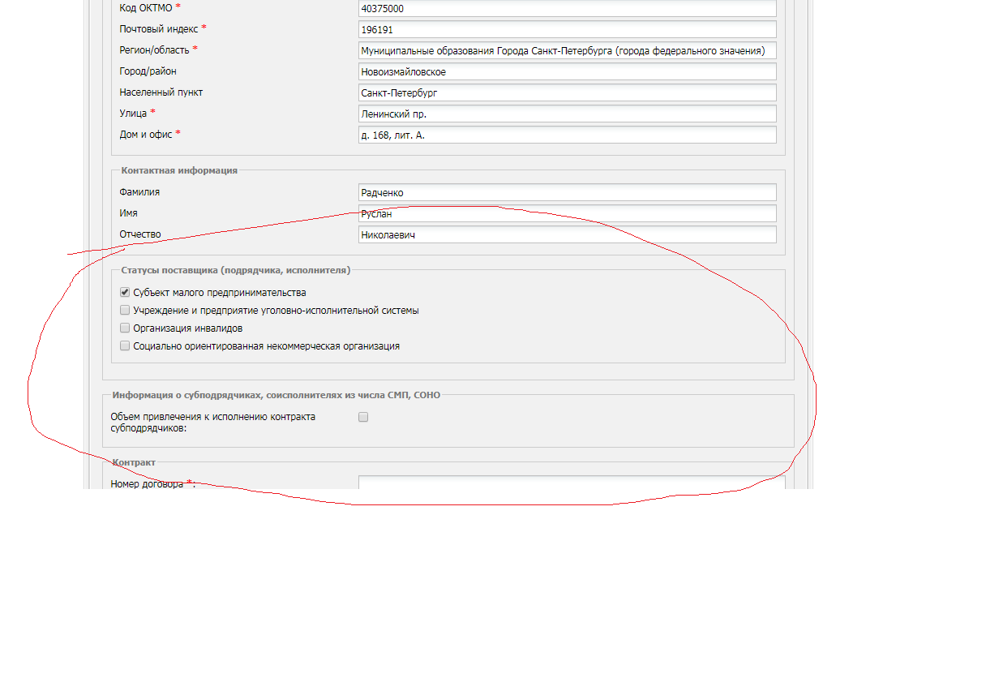Click the Фамилия field Радченко
Viewport: 986px width, 691px height.
click(x=567, y=192)
